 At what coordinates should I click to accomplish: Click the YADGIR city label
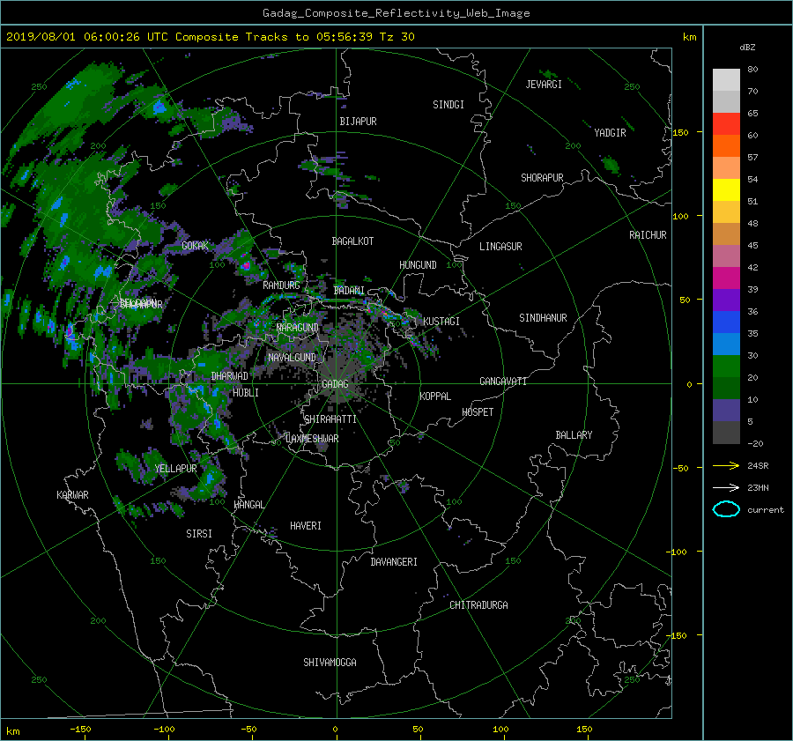pyautogui.click(x=610, y=133)
